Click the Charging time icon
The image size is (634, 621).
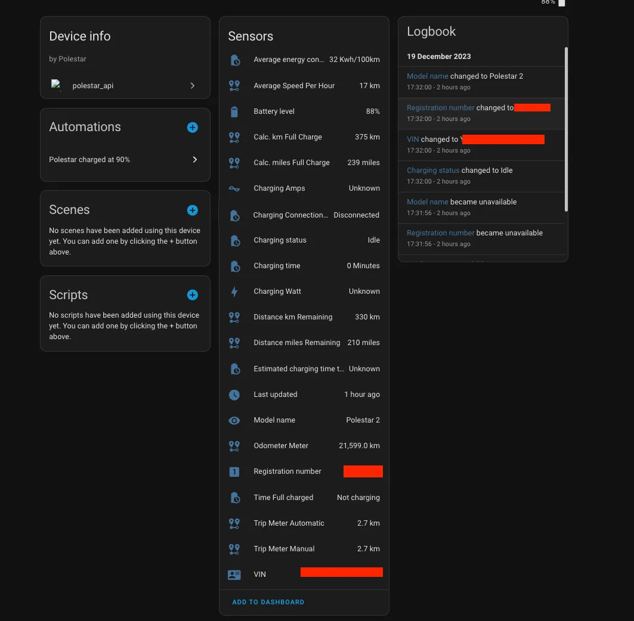pos(234,266)
